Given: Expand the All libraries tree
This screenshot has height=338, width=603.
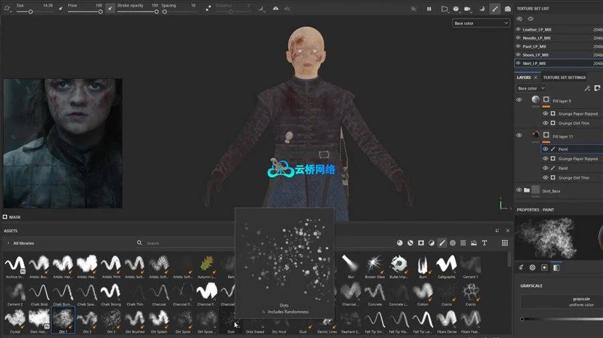Looking at the screenshot, I should (8, 243).
